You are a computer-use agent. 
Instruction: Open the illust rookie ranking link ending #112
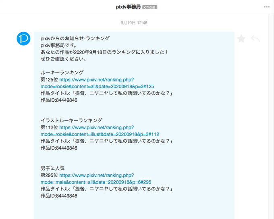(x=100, y=131)
